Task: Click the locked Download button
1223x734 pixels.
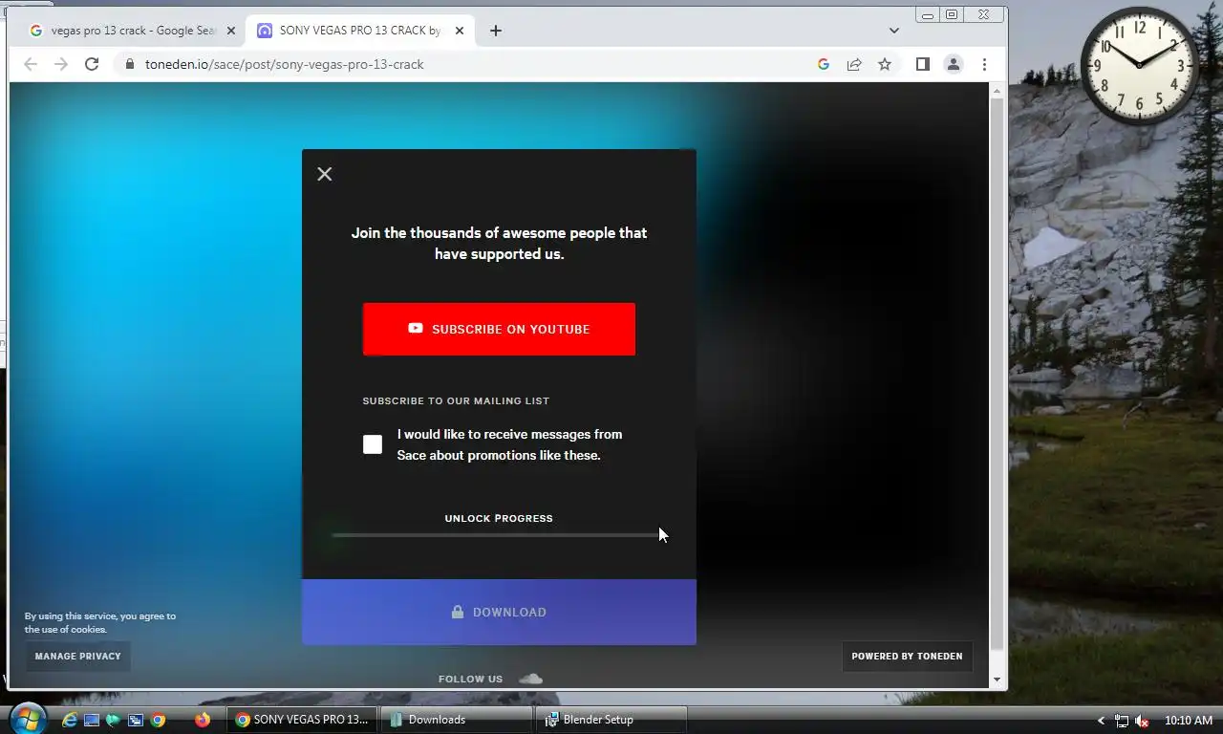Action: point(499,612)
